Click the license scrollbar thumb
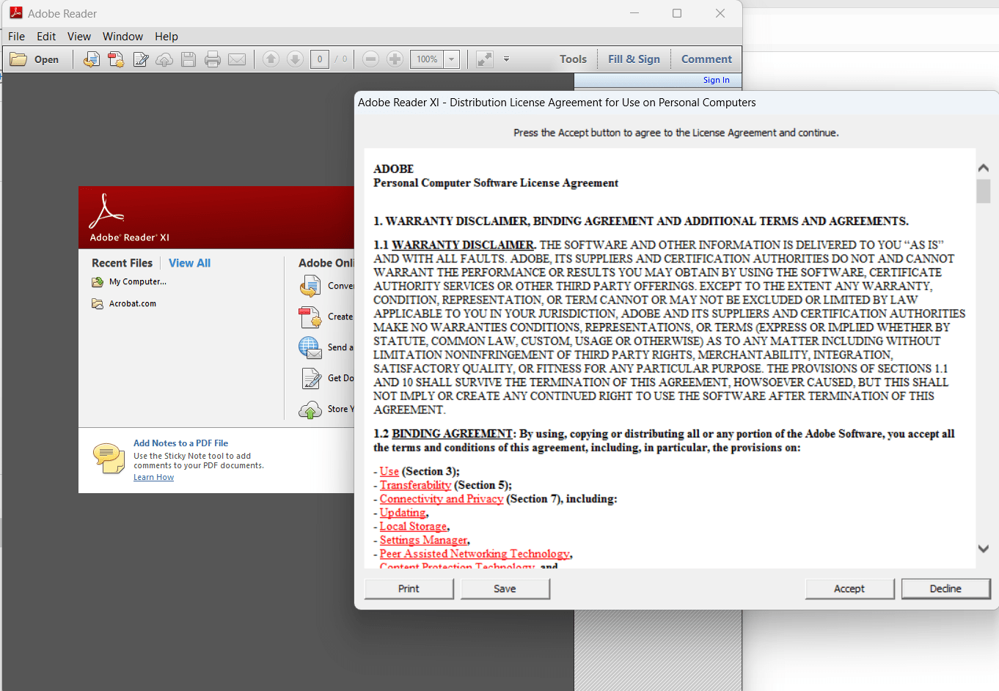The height and width of the screenshot is (691, 999). [984, 191]
